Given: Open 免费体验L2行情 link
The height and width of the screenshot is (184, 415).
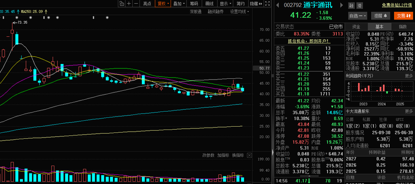Looking at the screenshot, I should 397,5.
